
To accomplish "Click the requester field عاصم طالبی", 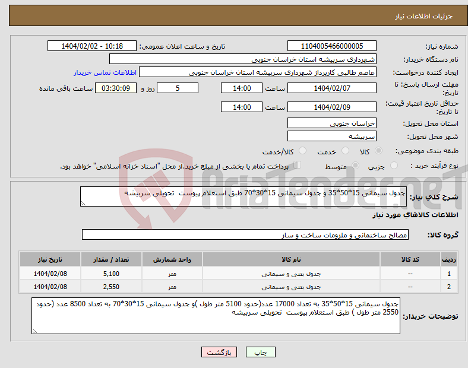I will tap(258, 72).
